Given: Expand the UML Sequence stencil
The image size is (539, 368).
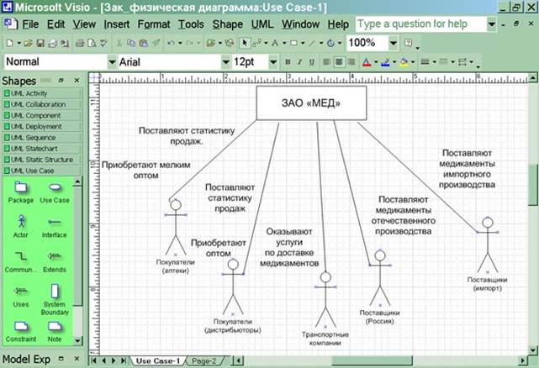Looking at the screenshot, I should (x=43, y=138).
